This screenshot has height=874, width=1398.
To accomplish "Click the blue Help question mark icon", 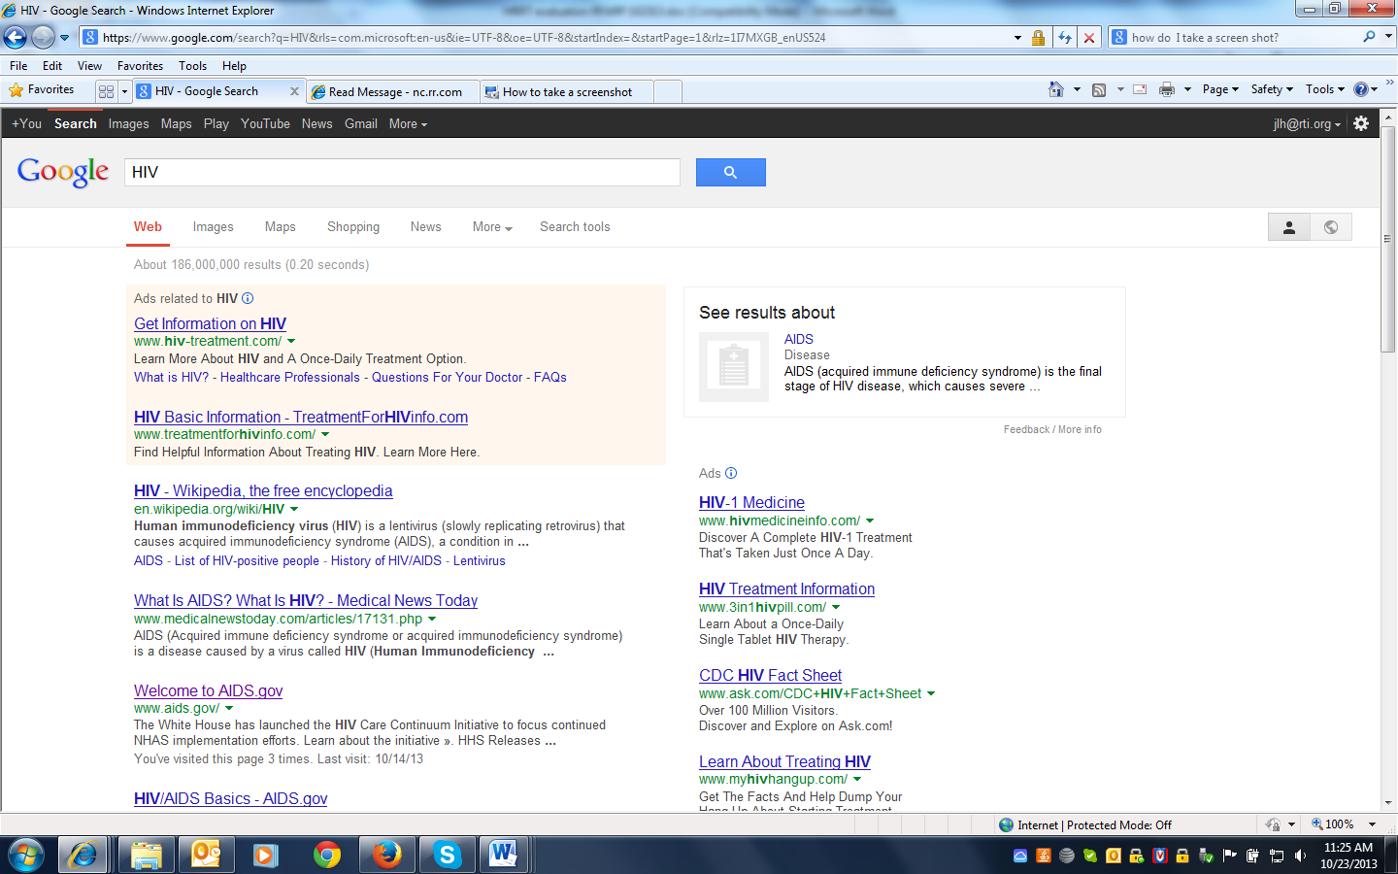I will (x=1361, y=89).
